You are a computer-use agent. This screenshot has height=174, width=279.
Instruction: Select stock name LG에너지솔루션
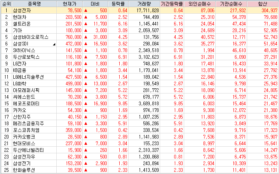click(x=29, y=77)
